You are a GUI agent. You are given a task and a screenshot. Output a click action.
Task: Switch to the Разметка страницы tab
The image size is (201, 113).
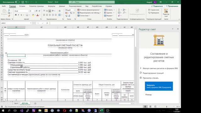point(36,6)
